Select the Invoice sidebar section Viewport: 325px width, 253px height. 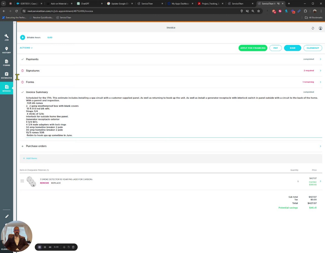click(7, 88)
